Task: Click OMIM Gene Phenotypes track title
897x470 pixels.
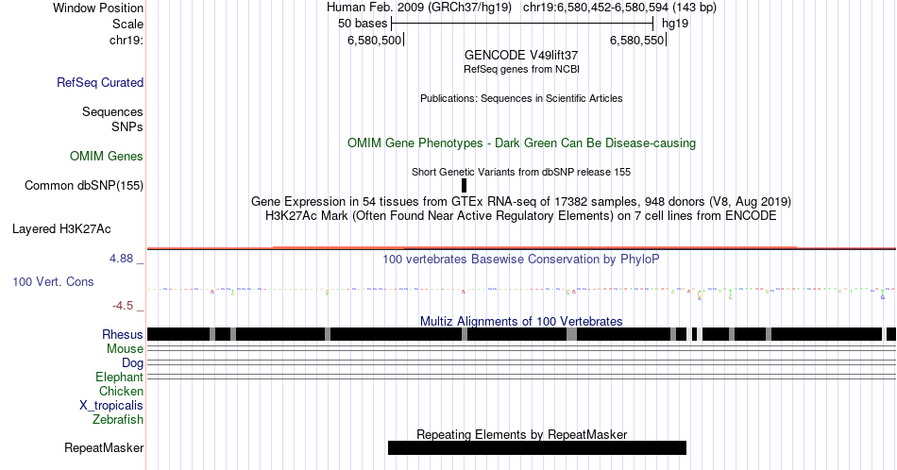Action: pos(522,143)
